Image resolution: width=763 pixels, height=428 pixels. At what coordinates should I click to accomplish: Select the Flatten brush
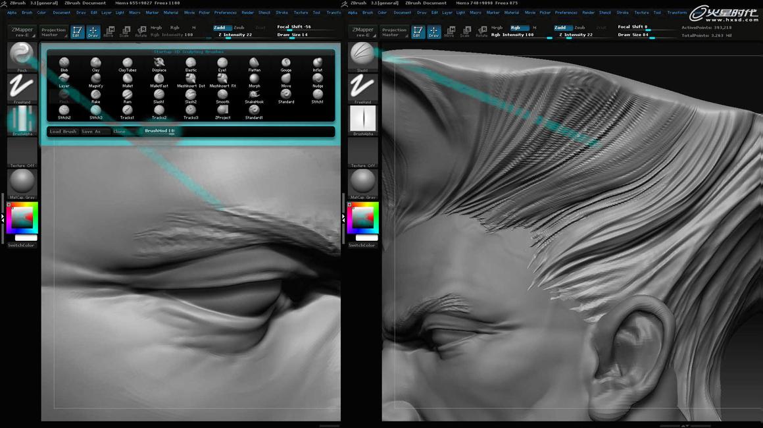[254, 65]
